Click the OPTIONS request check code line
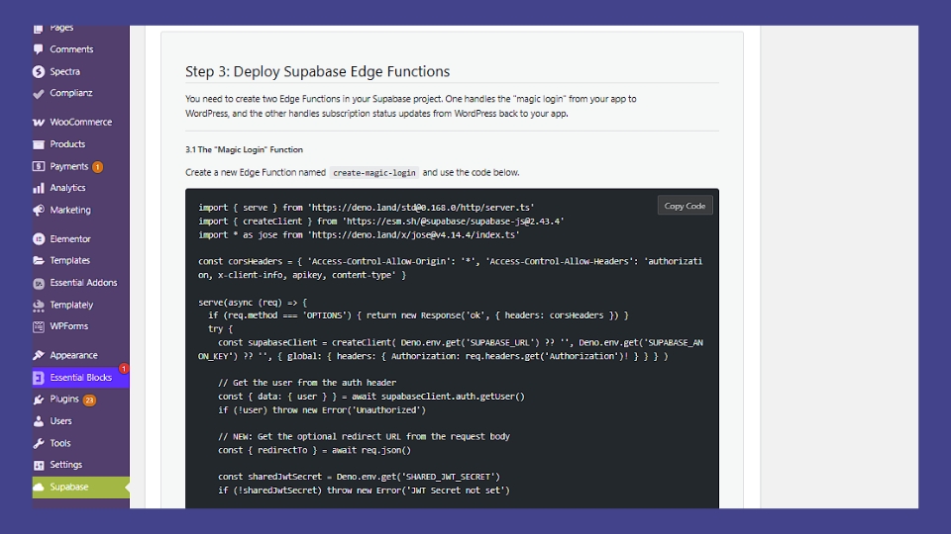The width and height of the screenshot is (951, 534). click(x=418, y=315)
